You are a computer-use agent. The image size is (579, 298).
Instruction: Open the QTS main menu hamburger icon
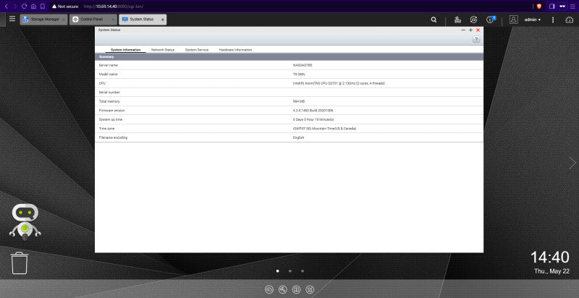[x=12, y=19]
